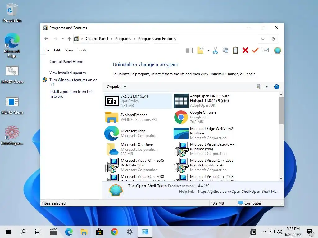
Task: Click Control Panel in the breadcrumb
Action: click(97, 39)
